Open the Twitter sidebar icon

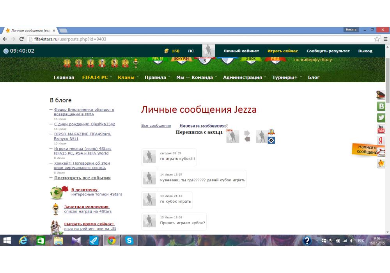[x=381, y=117]
